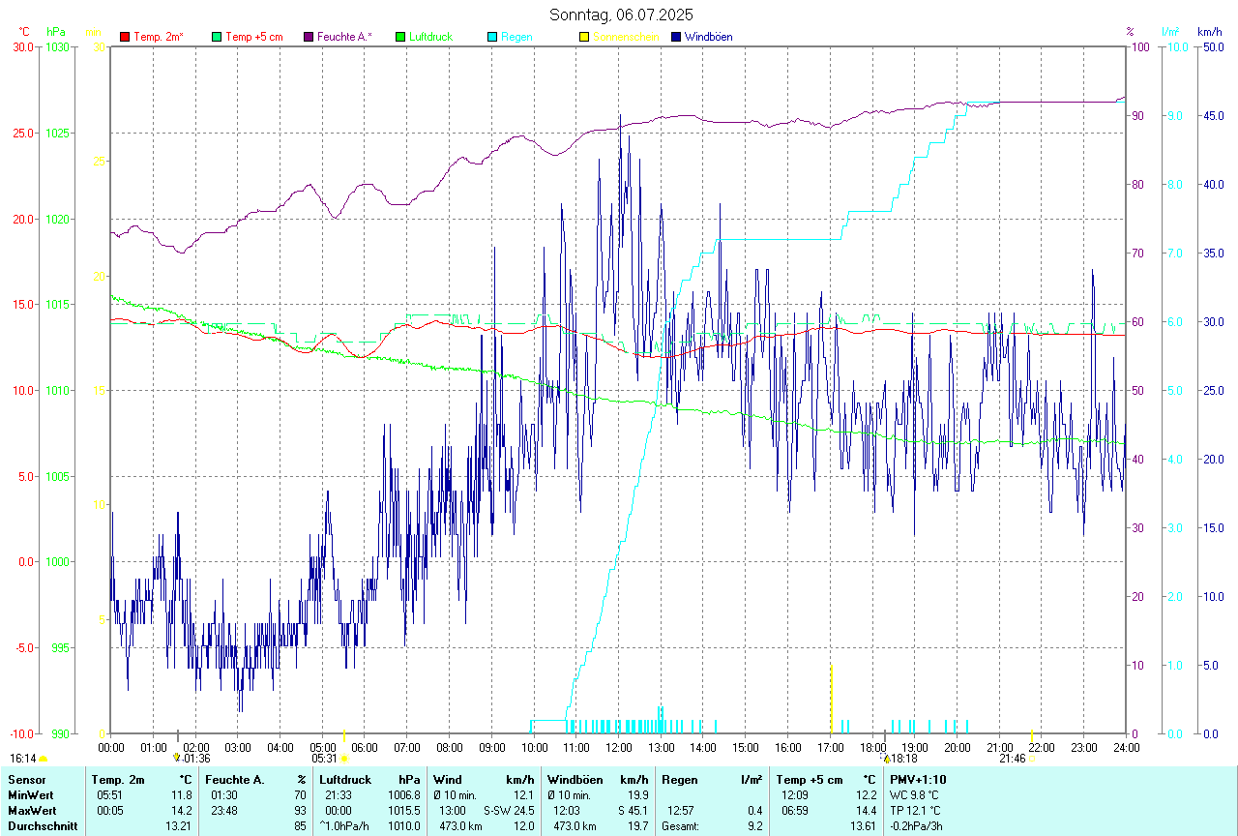Click the 18:18 moonset marker below axis
1238x836 pixels.
(899, 759)
